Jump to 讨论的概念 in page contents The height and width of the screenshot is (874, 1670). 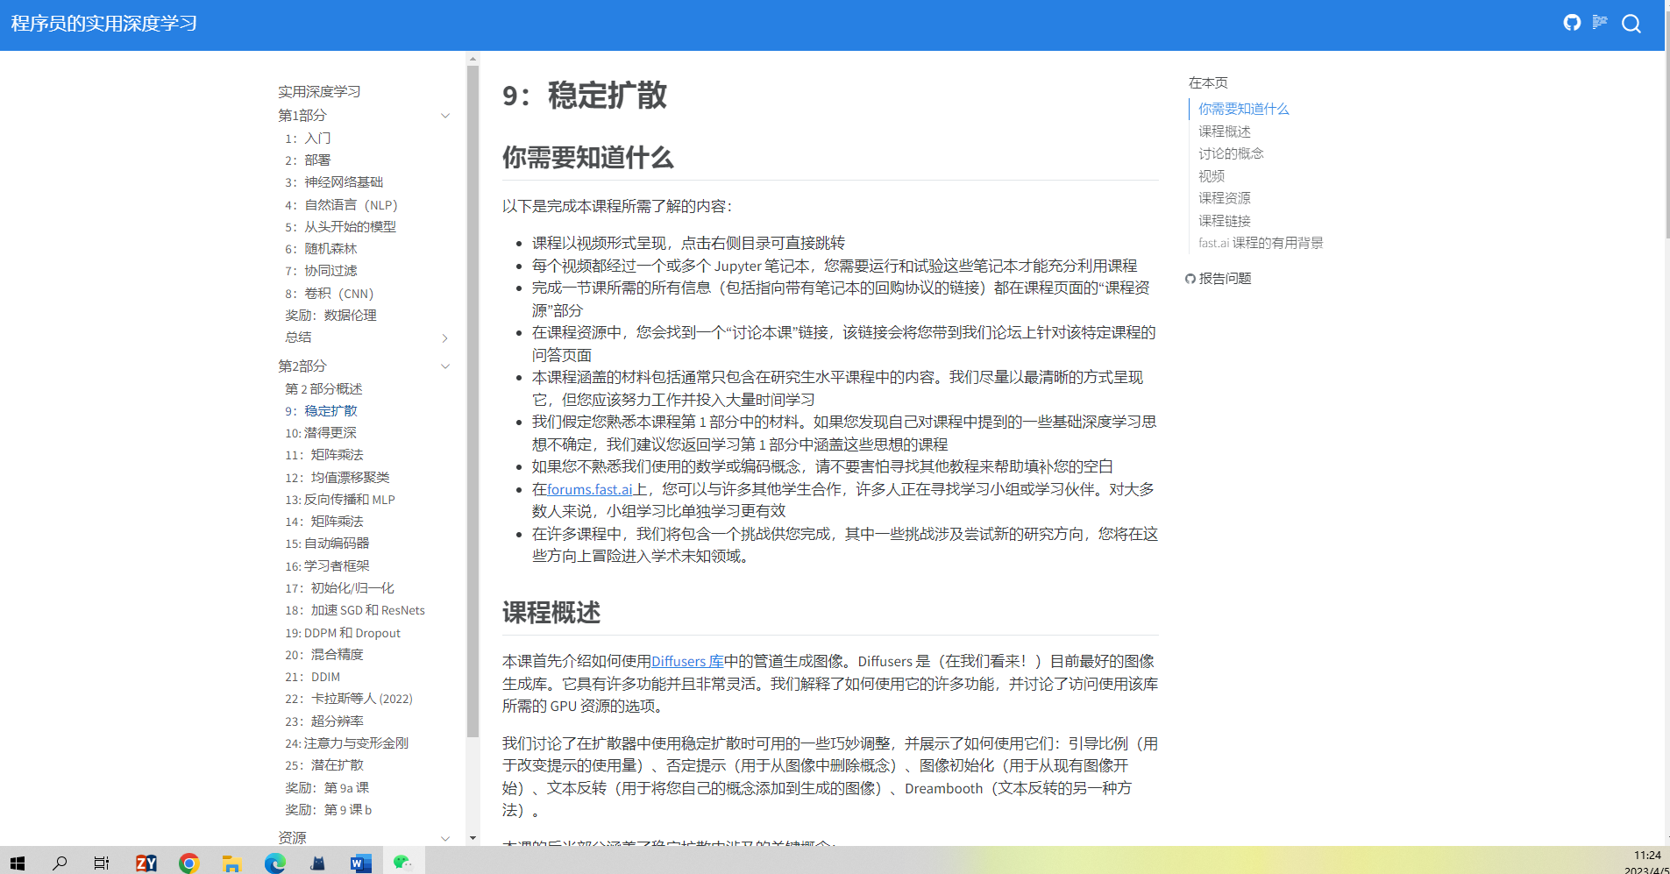coord(1231,153)
